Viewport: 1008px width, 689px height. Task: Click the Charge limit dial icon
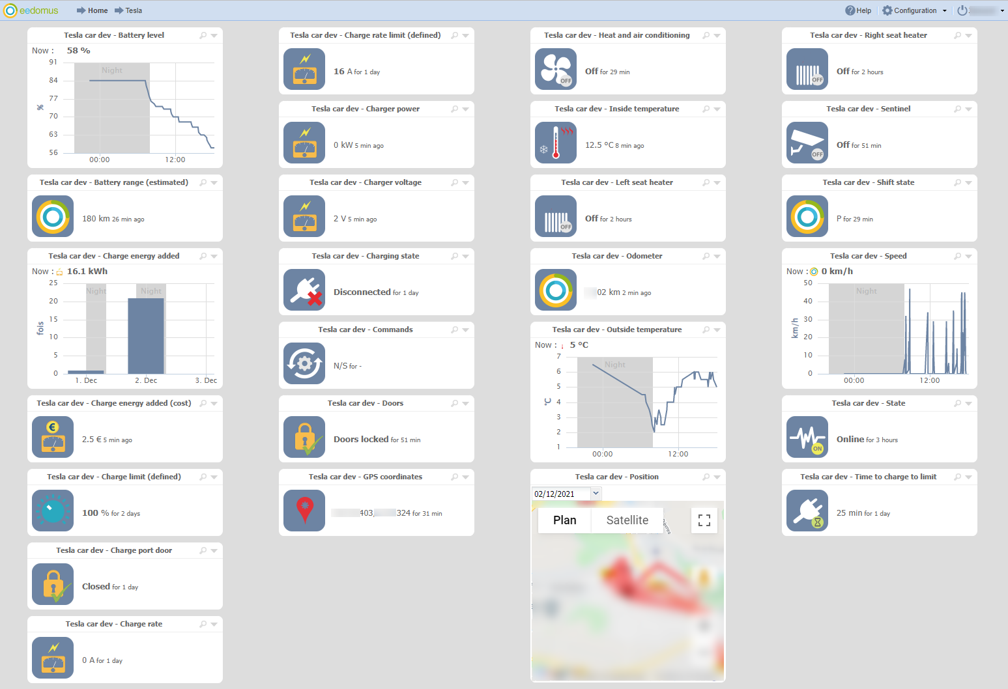pos(53,511)
